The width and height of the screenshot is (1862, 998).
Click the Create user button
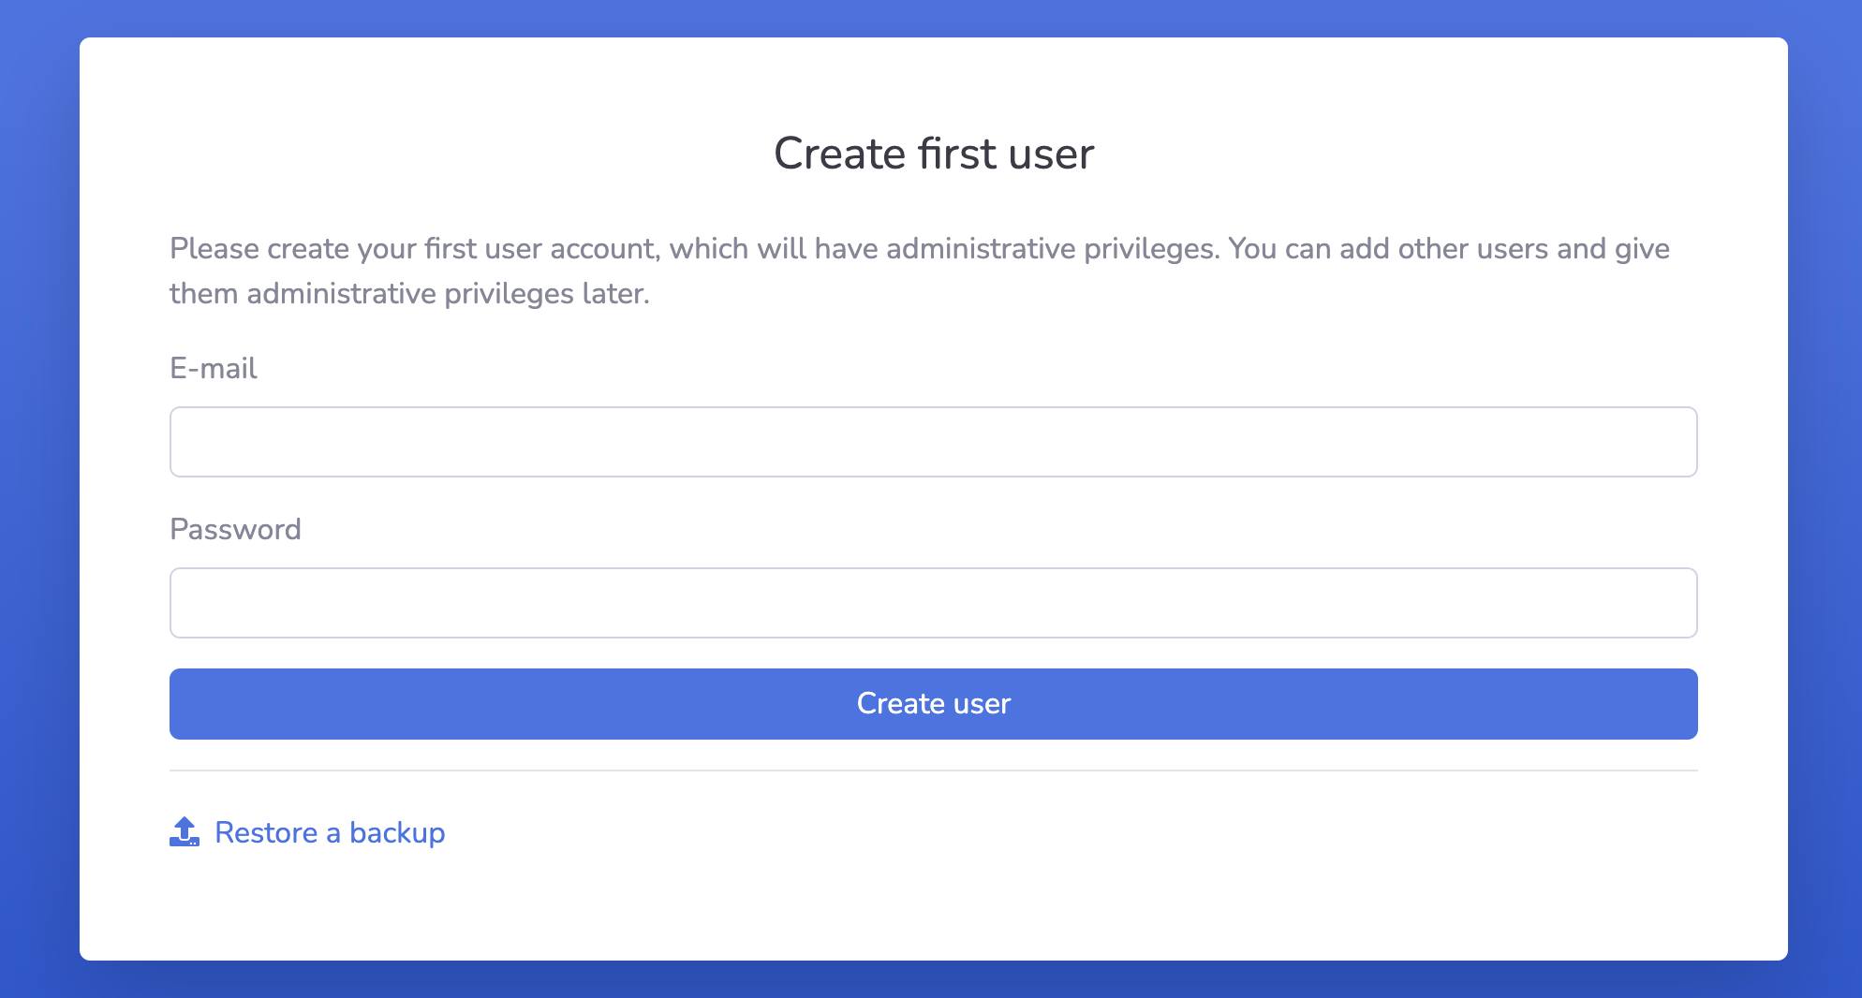pos(931,703)
